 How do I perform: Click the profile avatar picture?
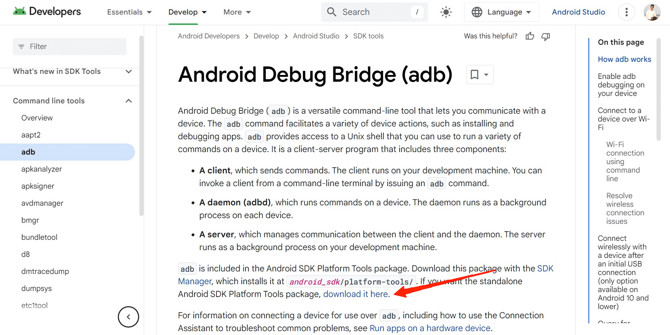[x=652, y=12]
